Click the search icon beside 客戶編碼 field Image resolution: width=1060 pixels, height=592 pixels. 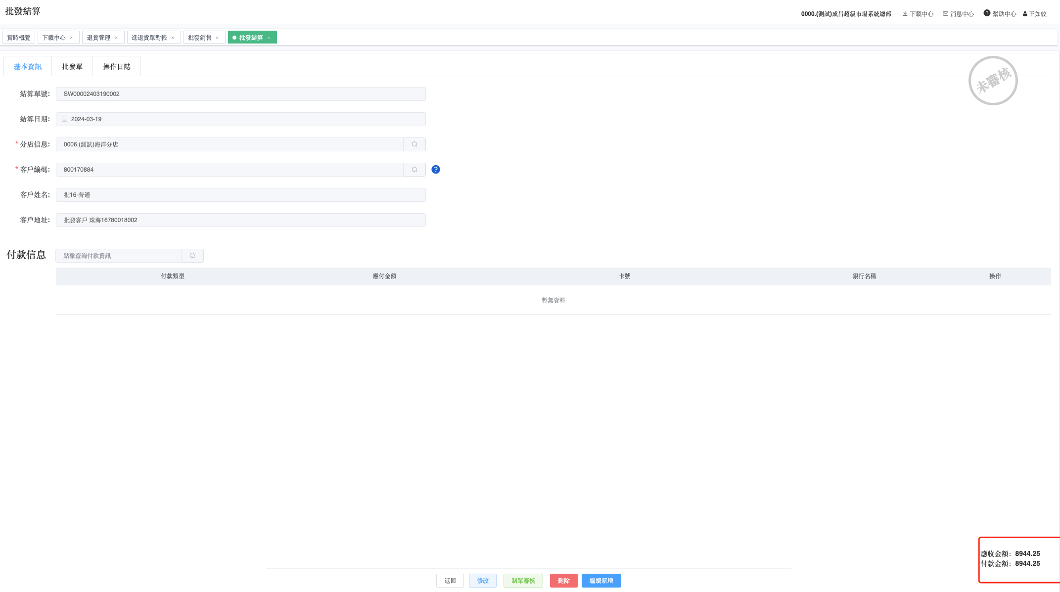pos(414,170)
